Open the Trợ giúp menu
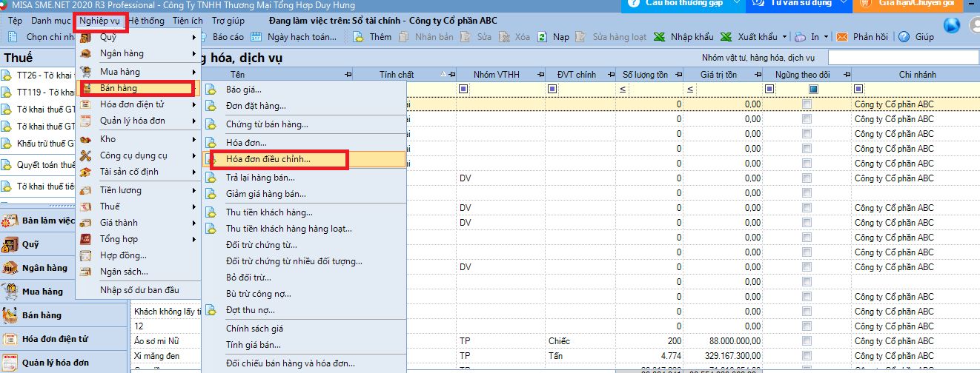Image resolution: width=980 pixels, height=373 pixels. coord(228,21)
